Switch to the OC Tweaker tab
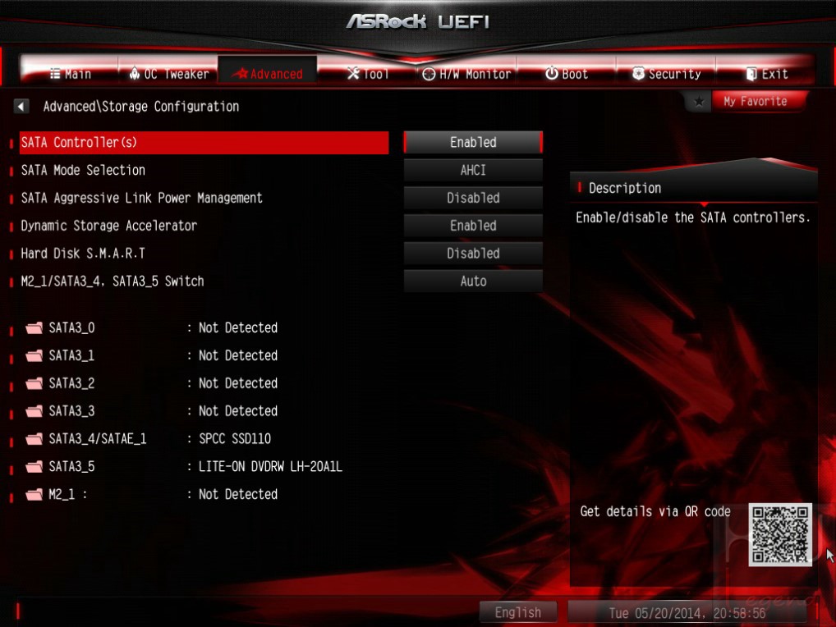The image size is (836, 627). (169, 74)
